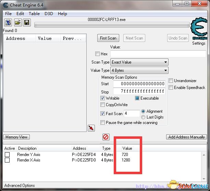Toggle the Hex checkbox
Viewport: 210px width, 191px height.
tap(97, 54)
